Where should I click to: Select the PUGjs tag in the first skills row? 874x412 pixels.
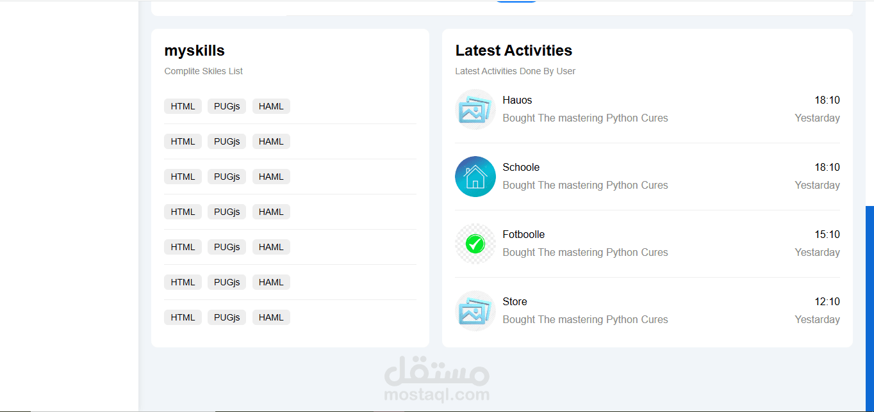pos(227,106)
